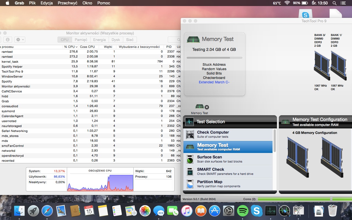
Task: Open iTunes from the Dock
Action: coord(187,211)
